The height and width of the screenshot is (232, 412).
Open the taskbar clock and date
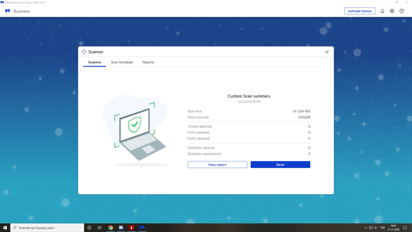(x=393, y=228)
